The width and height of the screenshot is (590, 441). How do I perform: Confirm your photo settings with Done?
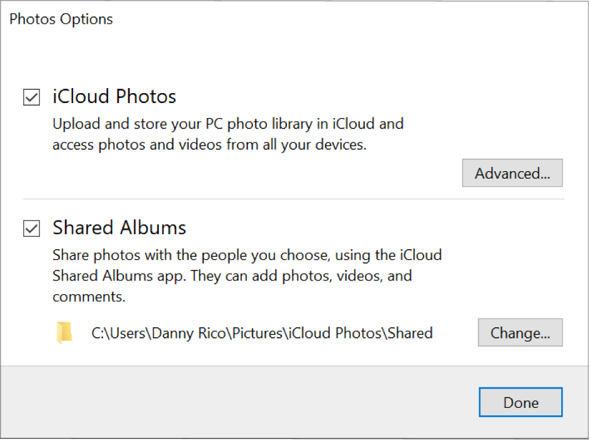[x=521, y=402]
